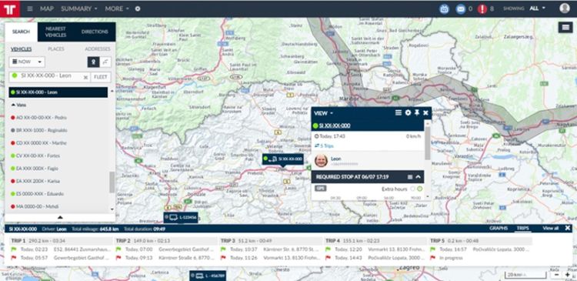
Task: Switch to the DIRECTIONS tab
Action: pos(95,32)
